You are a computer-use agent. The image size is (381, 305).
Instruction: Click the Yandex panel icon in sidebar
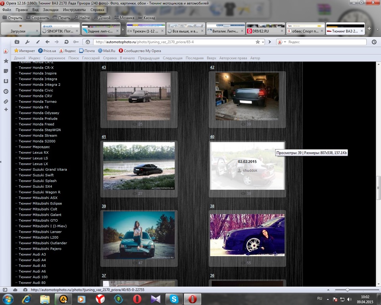pyautogui.click(x=6, y=51)
